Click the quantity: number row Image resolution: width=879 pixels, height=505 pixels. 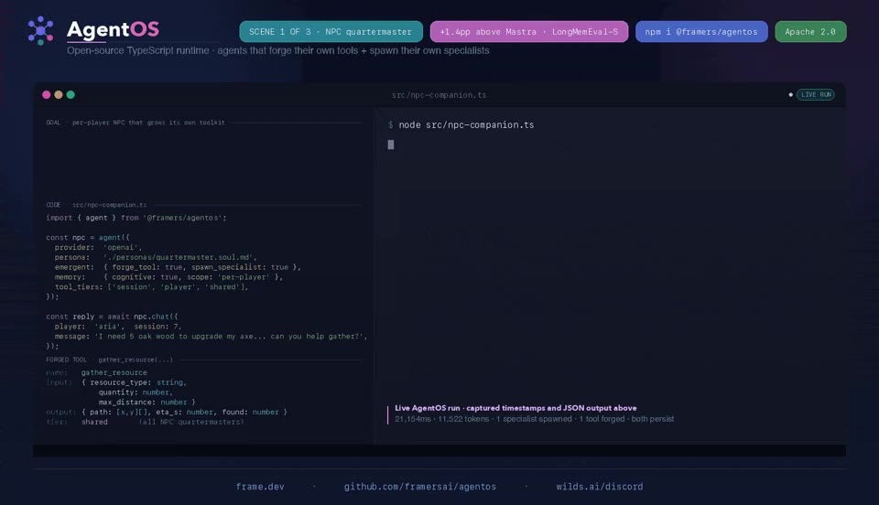(x=136, y=392)
